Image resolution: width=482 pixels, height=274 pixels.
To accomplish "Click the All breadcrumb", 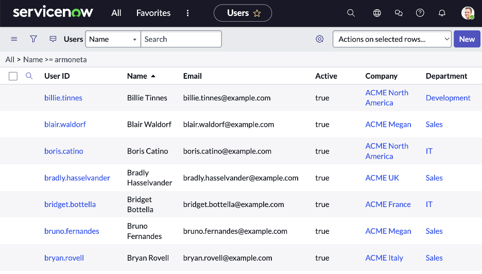I will point(10,60).
